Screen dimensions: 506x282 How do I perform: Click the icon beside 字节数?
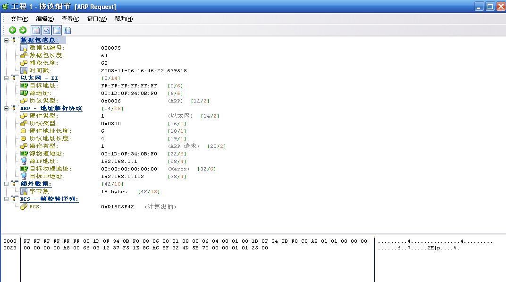tap(24, 192)
